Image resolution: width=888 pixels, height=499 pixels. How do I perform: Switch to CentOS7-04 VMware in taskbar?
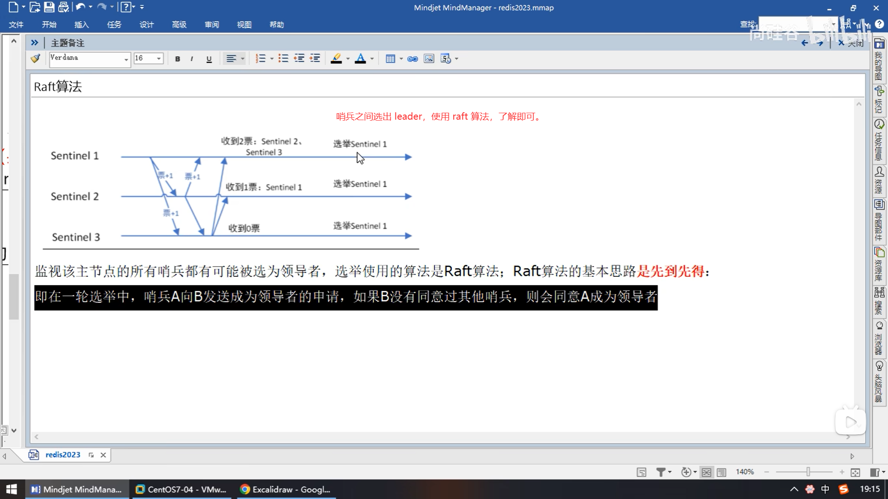181,489
